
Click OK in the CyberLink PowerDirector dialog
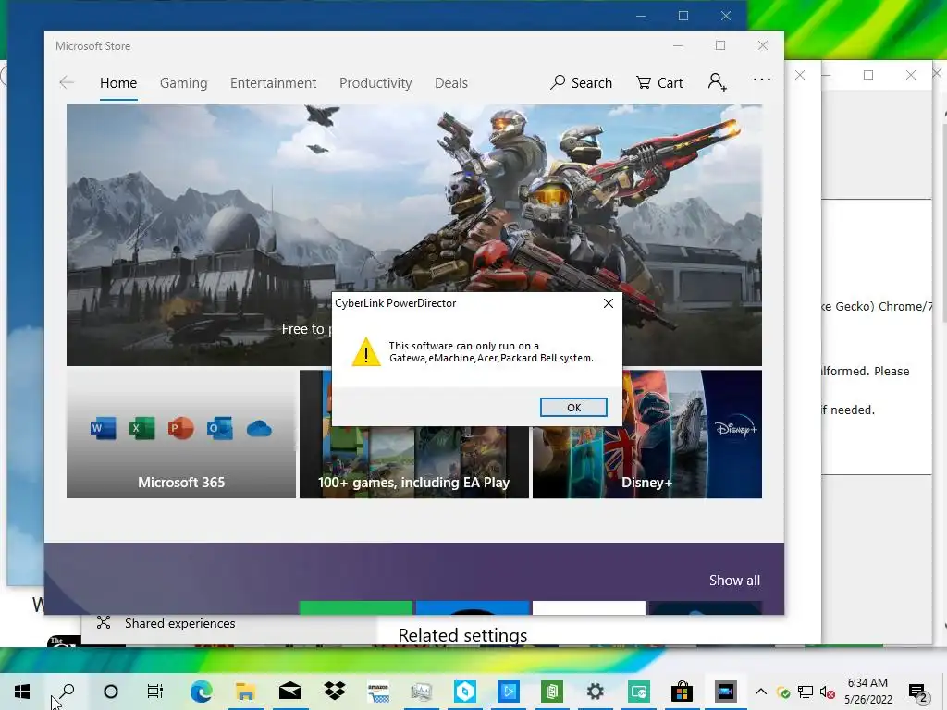[x=573, y=408]
